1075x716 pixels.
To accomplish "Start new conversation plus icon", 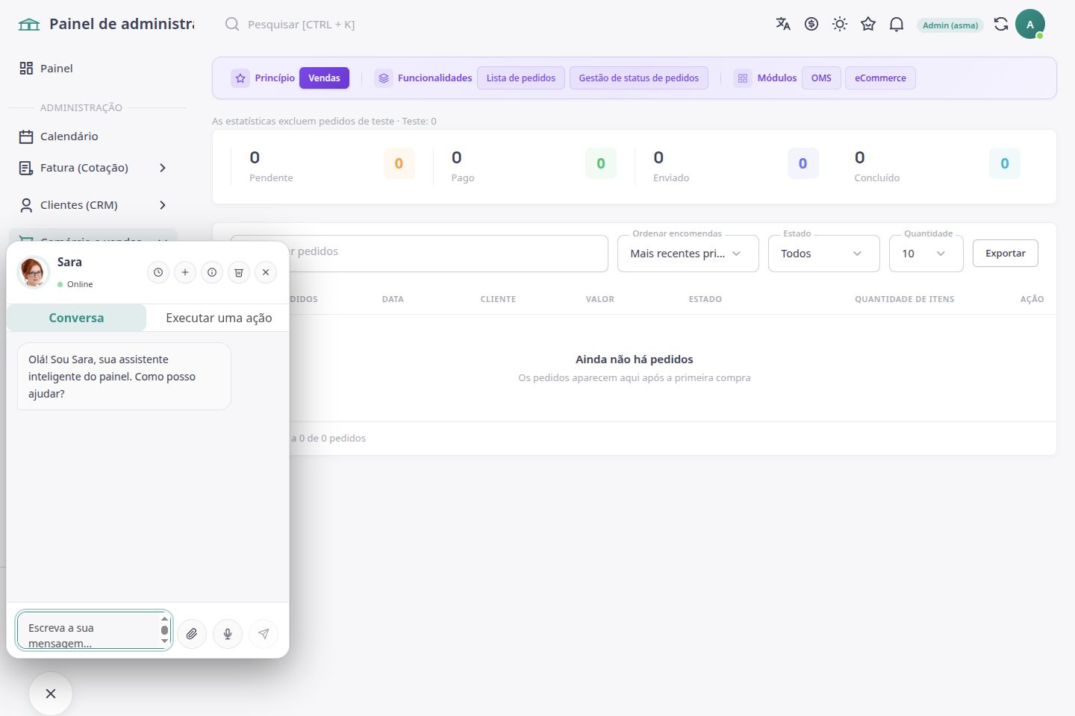I will tap(185, 272).
